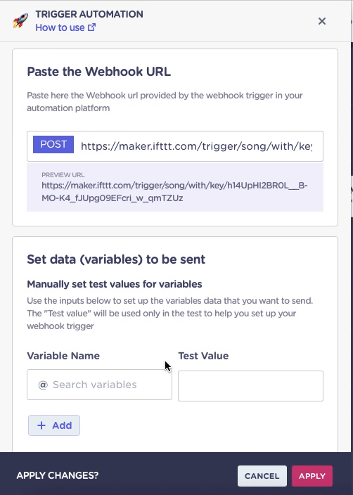
Task: Click the Paste the Webhook URL heading
Action: tap(99, 72)
